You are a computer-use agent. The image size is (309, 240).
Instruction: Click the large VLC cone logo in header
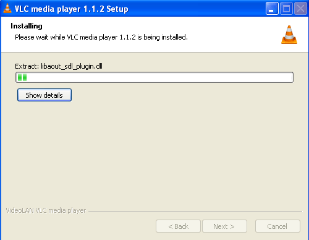pos(289,35)
